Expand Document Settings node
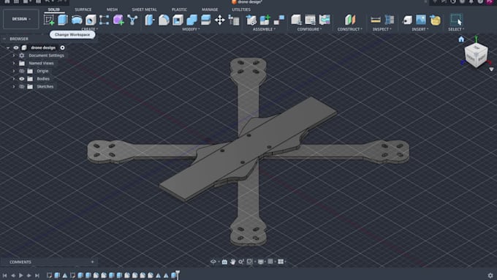Image resolution: width=497 pixels, height=280 pixels. 14,56
